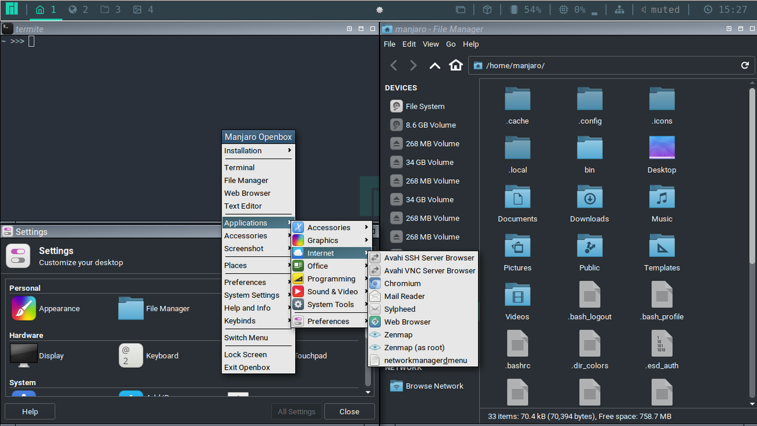
Task: Switch to workspace 2 globe icon
Action: pos(73,9)
